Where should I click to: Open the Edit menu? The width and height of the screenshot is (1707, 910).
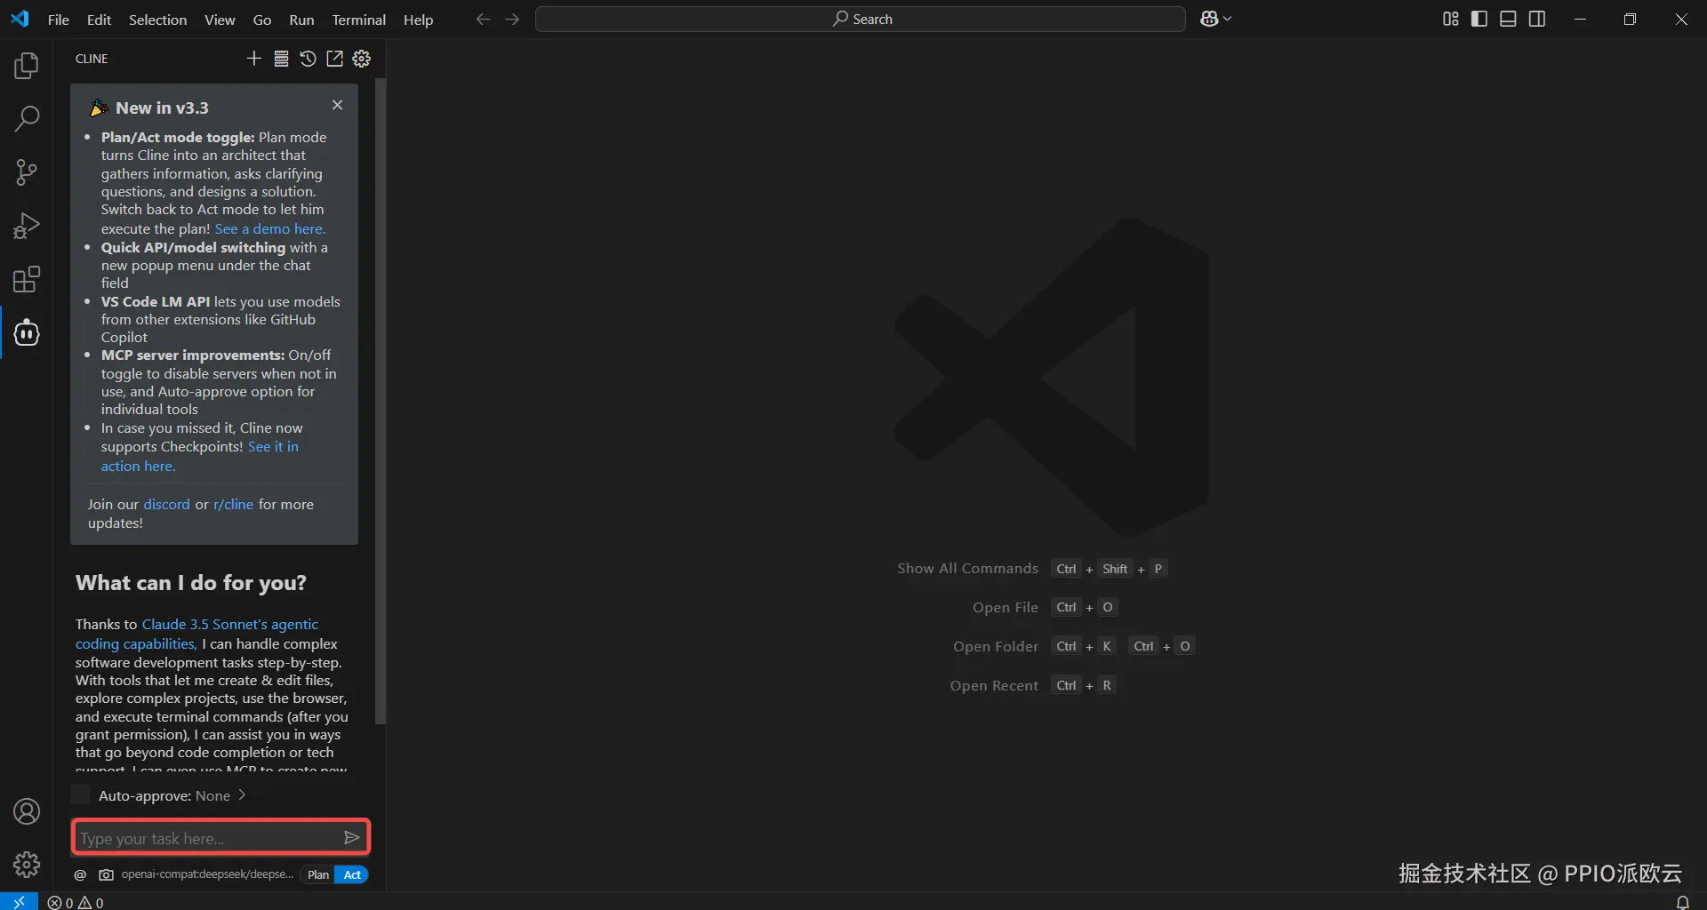(x=99, y=20)
